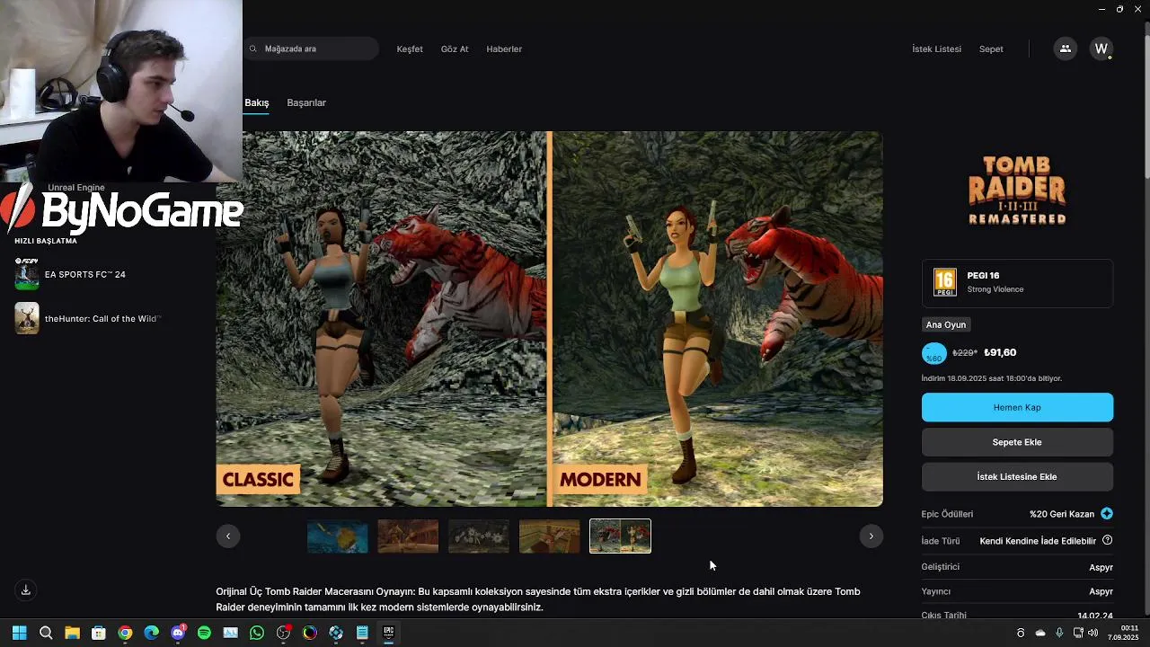
Task: Open WhatsApp from the taskbar
Action: click(x=257, y=633)
